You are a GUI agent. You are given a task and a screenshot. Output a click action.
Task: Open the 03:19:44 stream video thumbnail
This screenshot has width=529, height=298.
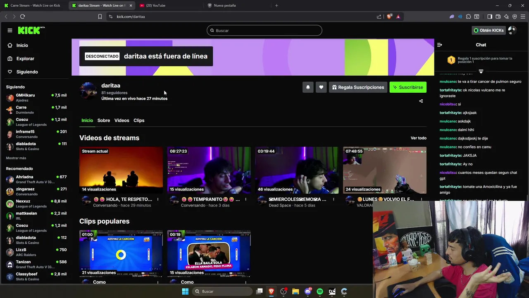[x=297, y=170]
